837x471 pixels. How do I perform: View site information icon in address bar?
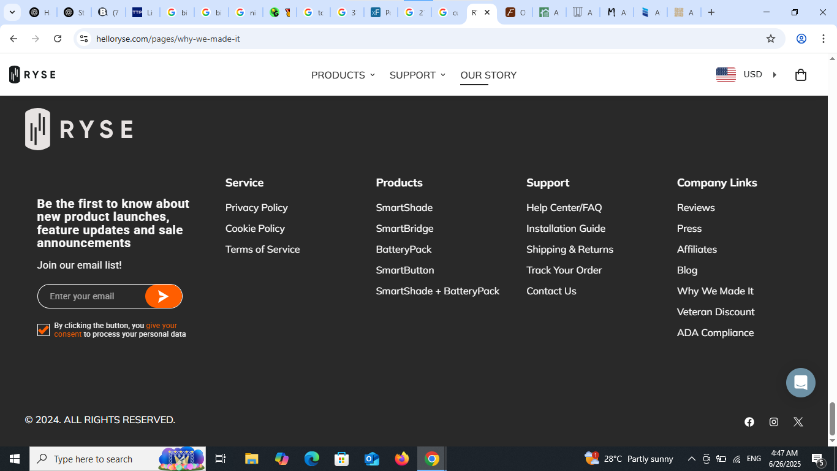(84, 39)
